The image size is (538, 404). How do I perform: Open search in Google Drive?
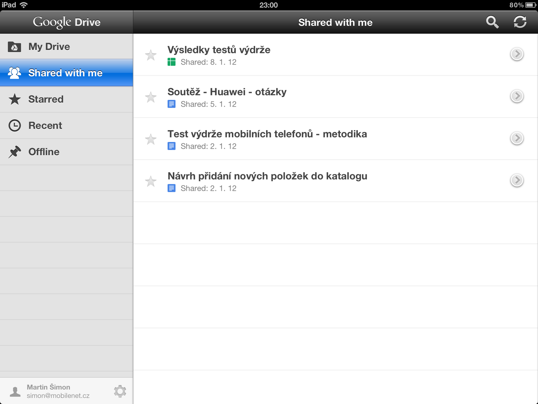(493, 22)
